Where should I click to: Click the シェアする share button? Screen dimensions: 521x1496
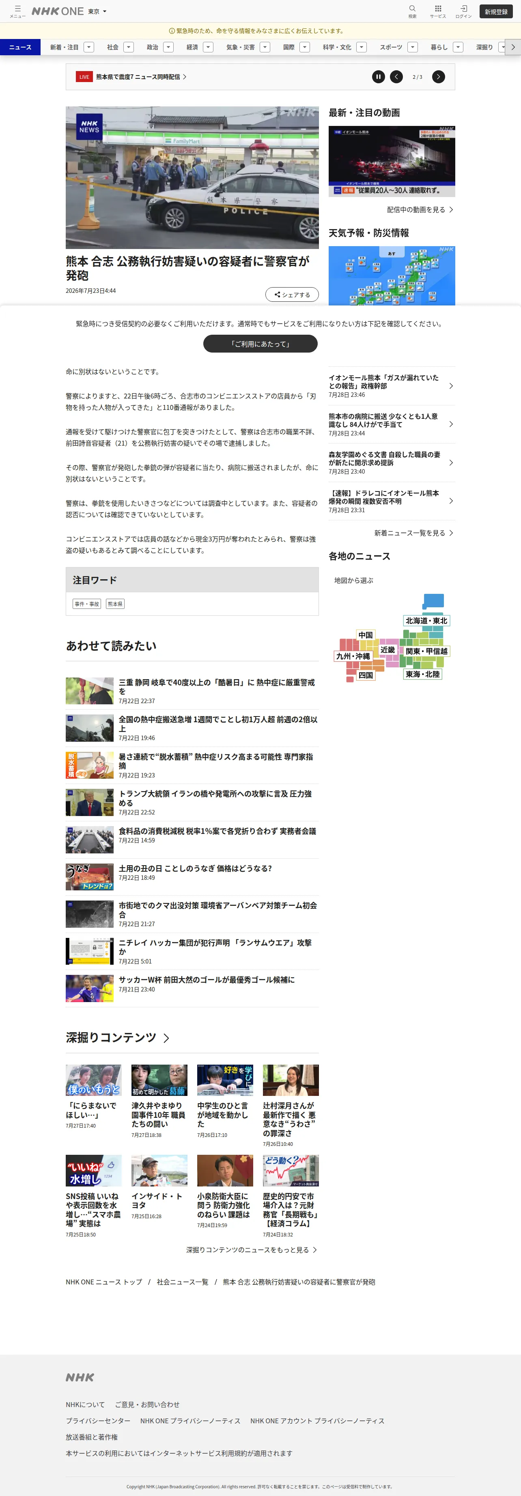(x=292, y=294)
